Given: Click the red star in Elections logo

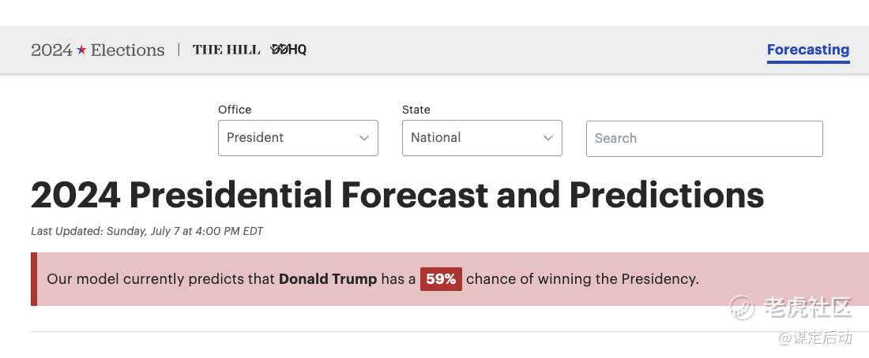Looking at the screenshot, I should click(x=81, y=50).
